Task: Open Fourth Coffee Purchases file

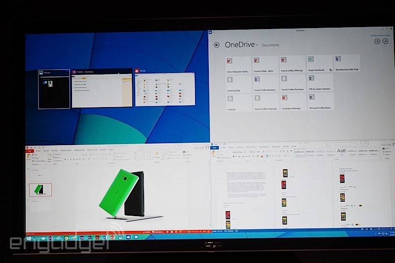Action: tap(292, 83)
